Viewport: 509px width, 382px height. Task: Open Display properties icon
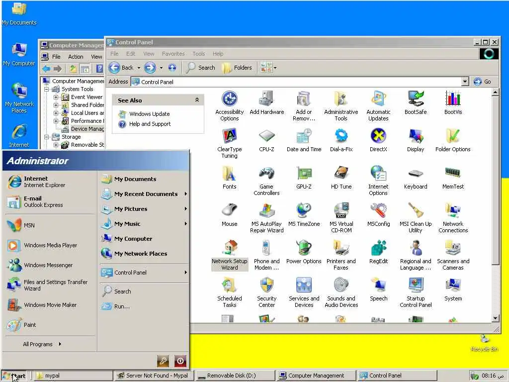click(x=416, y=140)
